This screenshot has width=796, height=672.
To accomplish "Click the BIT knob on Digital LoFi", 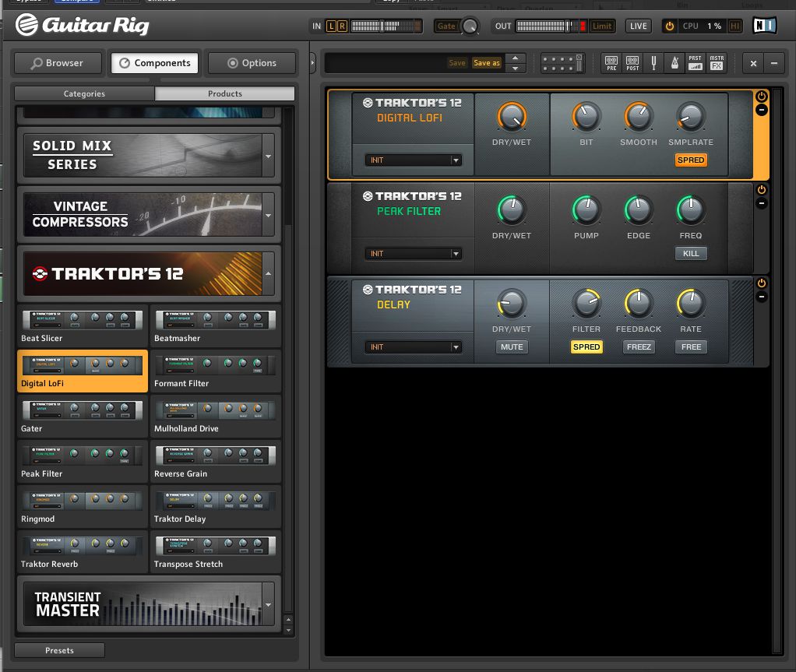I will 586,116.
